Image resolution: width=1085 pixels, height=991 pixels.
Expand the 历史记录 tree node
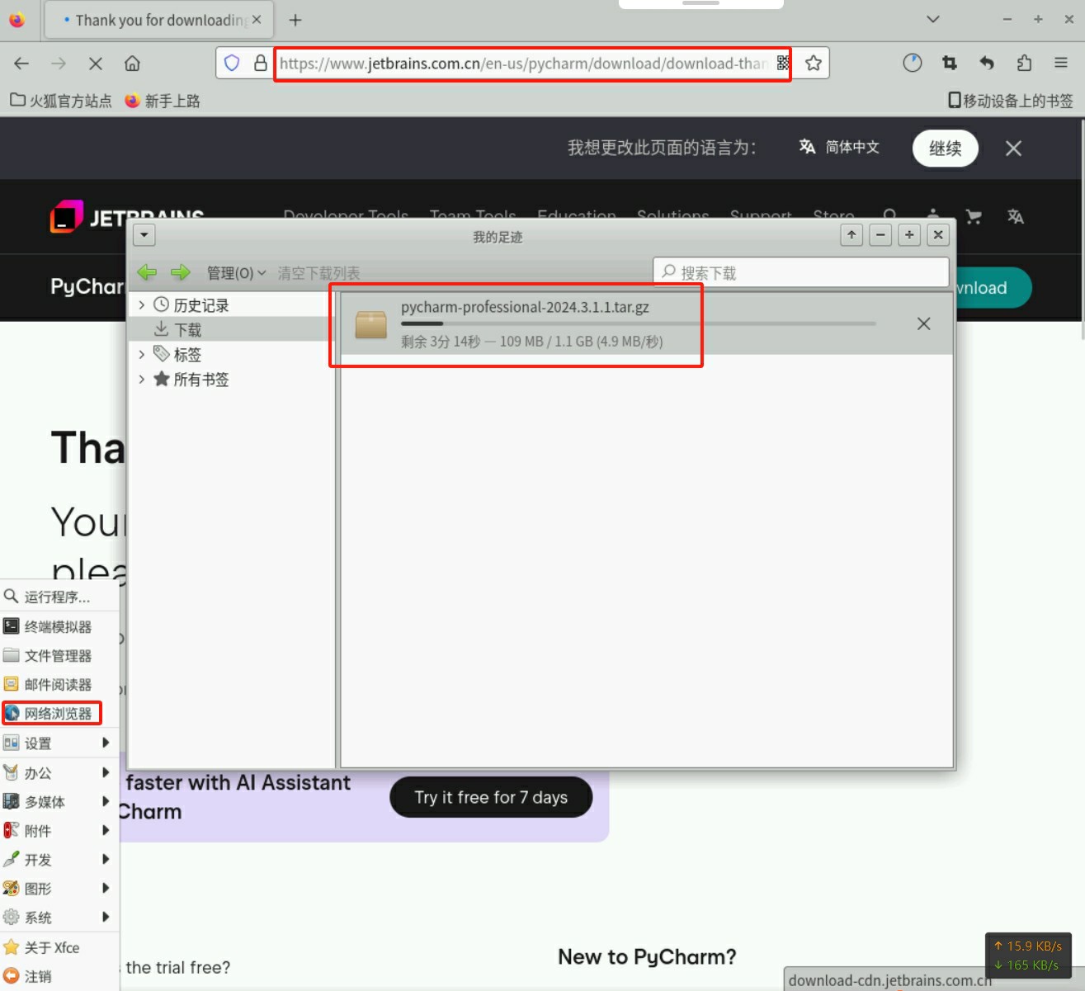click(142, 305)
